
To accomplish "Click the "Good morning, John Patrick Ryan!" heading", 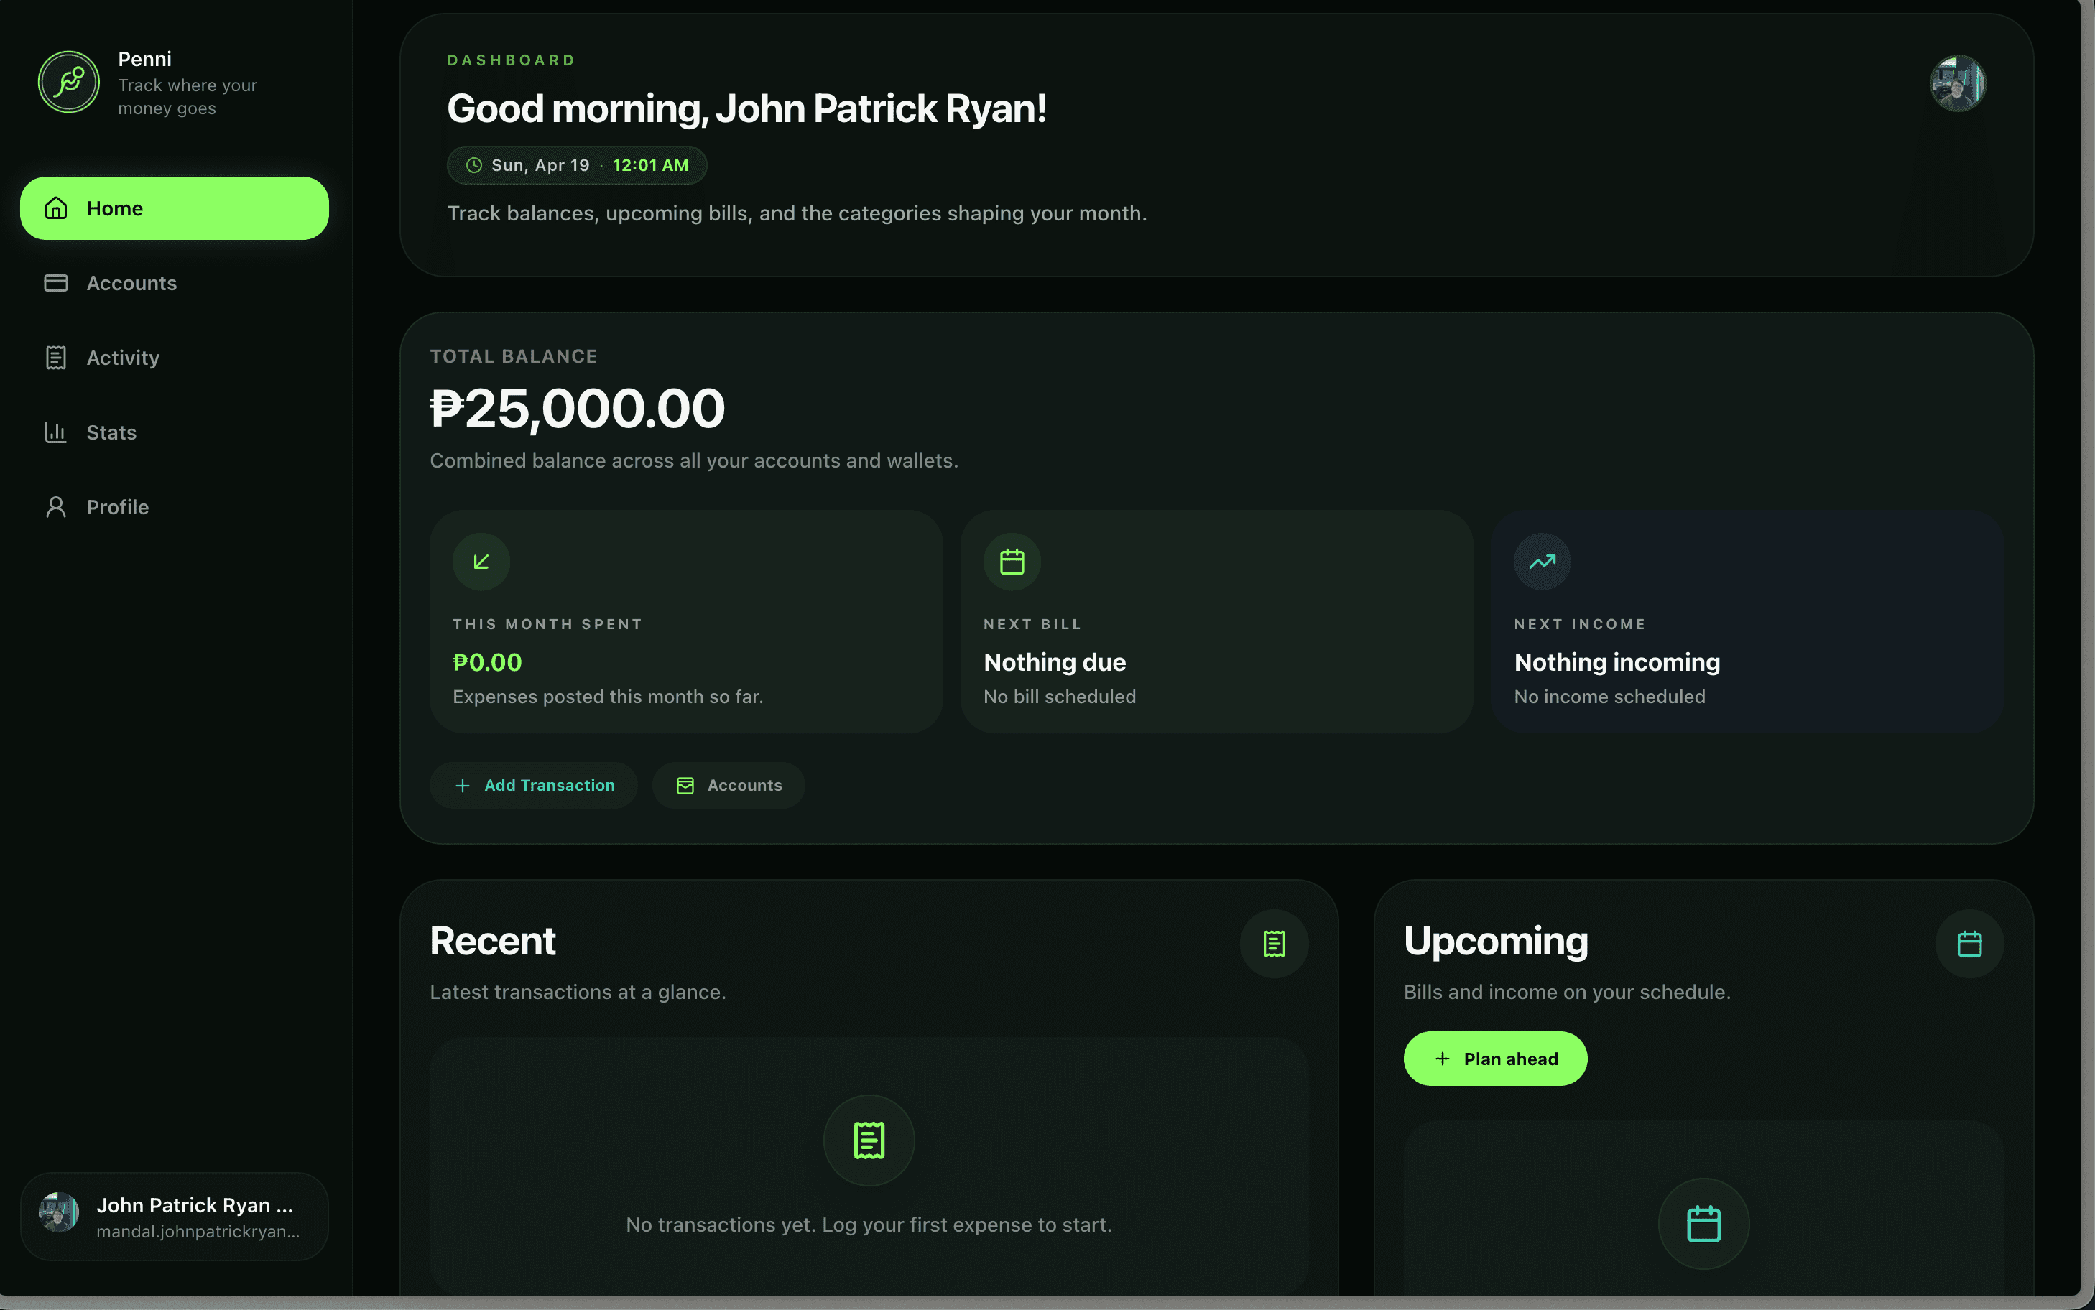I will [x=746, y=109].
